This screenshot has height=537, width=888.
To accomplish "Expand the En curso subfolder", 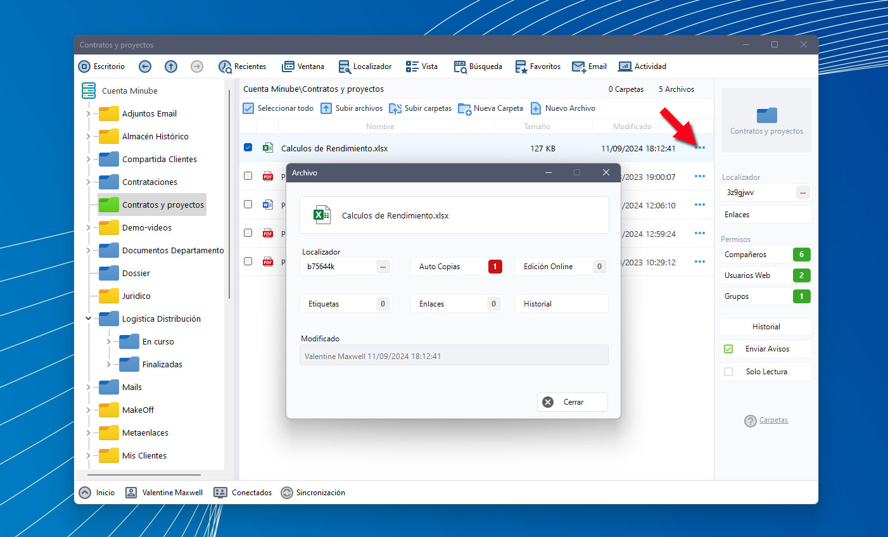I will (x=108, y=342).
